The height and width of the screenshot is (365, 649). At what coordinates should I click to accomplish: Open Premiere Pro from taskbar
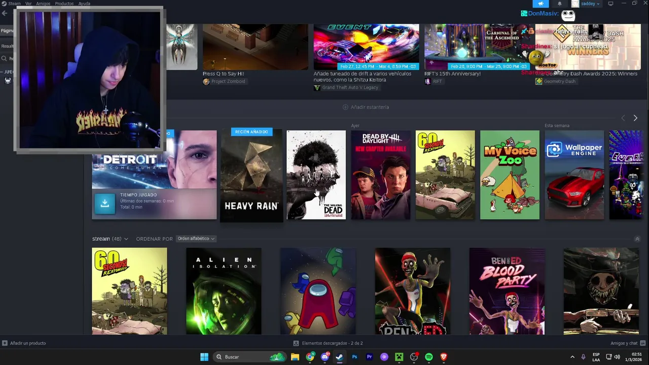[x=369, y=357]
